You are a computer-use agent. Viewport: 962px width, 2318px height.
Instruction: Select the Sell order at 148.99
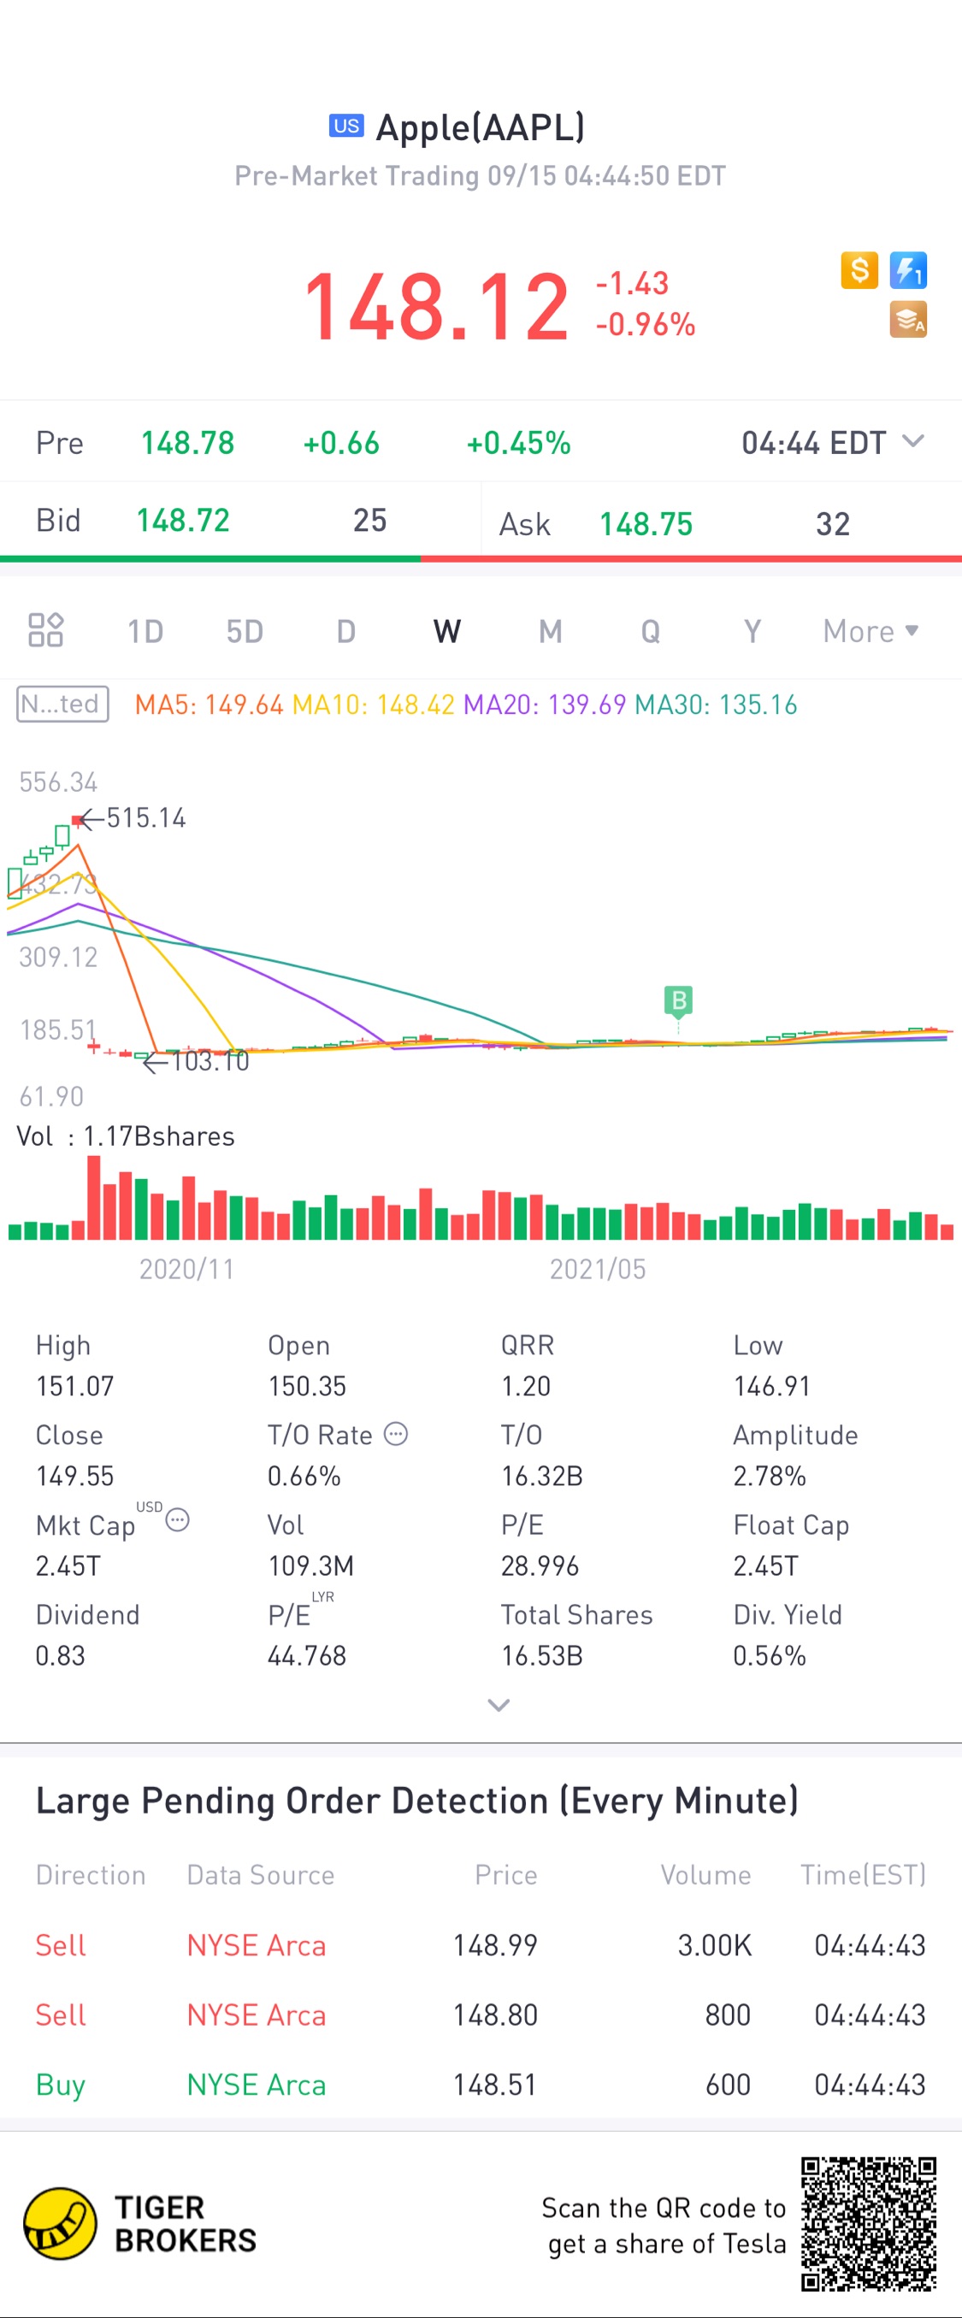[x=481, y=1944]
